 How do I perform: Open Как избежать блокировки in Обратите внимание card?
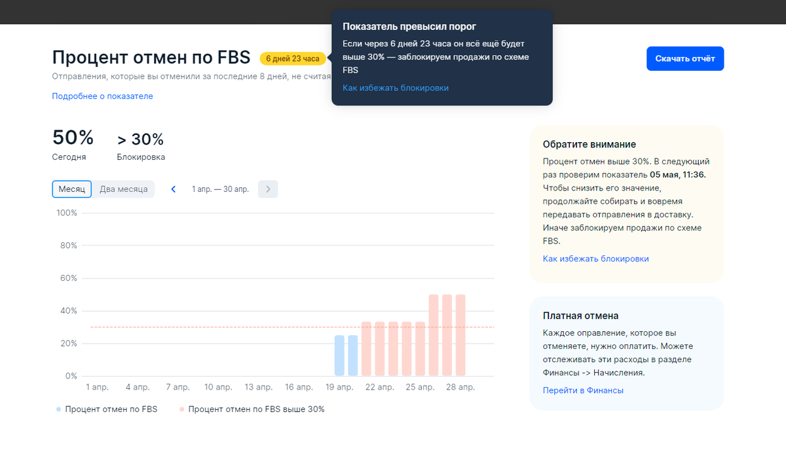(x=596, y=259)
